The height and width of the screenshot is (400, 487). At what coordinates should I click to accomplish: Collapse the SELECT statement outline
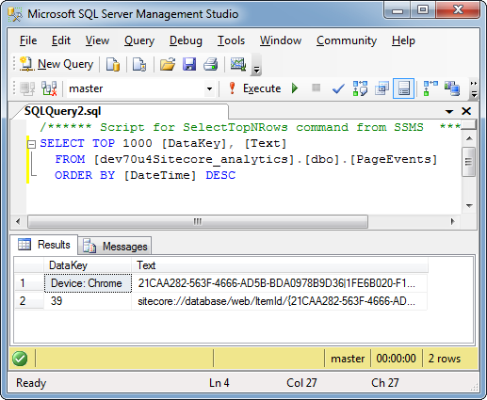31,144
